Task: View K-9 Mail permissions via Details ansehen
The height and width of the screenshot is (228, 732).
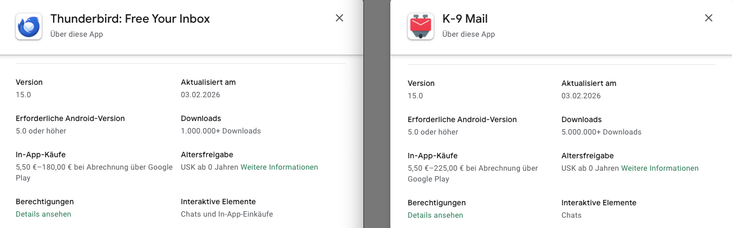Action: [x=435, y=215]
